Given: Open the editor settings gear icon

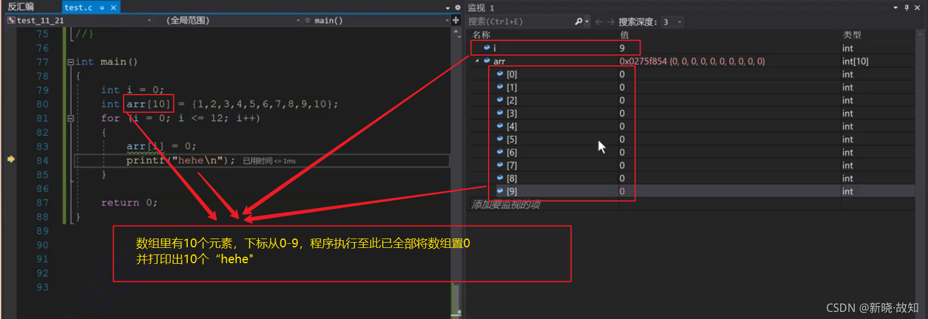Looking at the screenshot, I should [458, 8].
